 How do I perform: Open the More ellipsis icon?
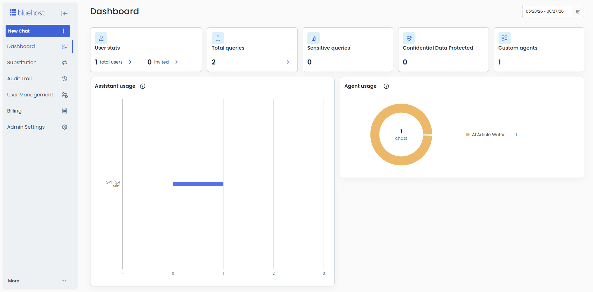(64, 281)
